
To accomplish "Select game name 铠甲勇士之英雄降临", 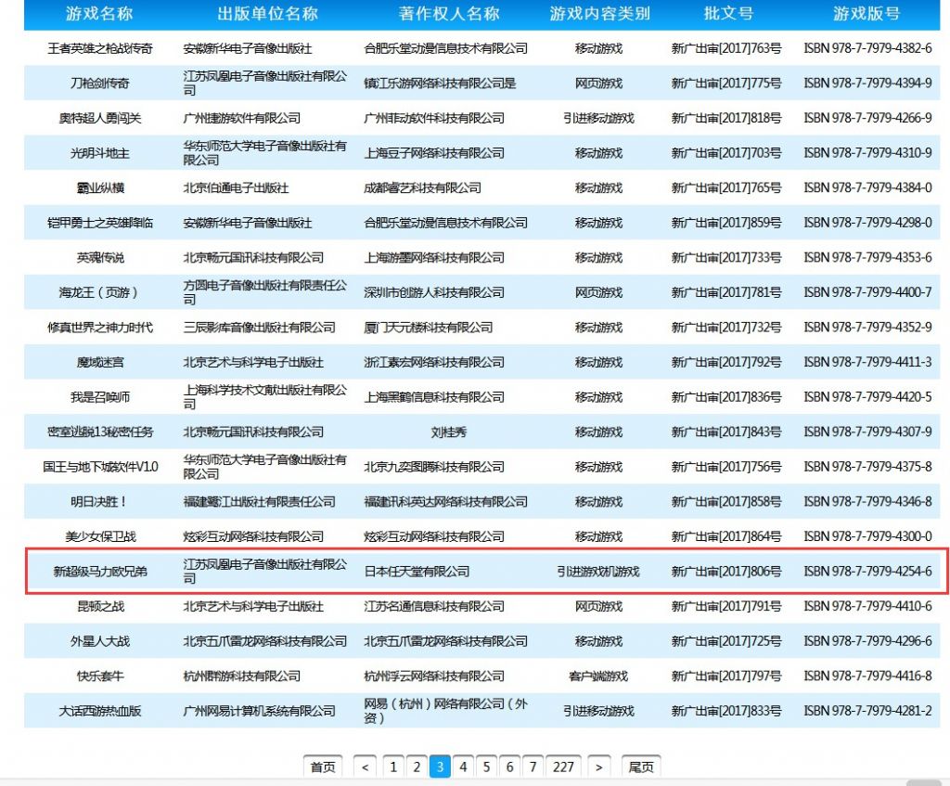I will point(100,223).
